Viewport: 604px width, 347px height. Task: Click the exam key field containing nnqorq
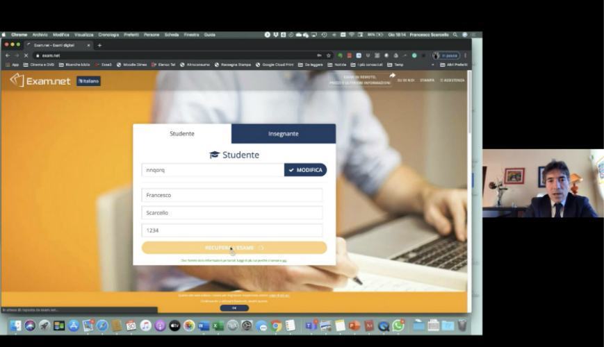212,170
